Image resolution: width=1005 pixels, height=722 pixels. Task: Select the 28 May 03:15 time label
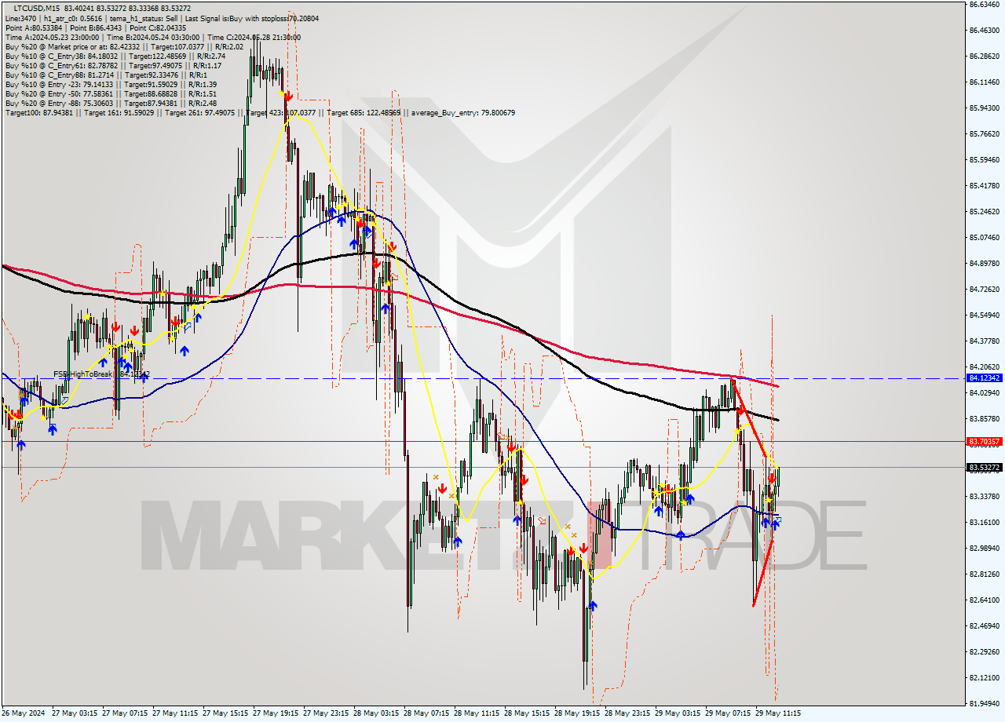click(376, 713)
